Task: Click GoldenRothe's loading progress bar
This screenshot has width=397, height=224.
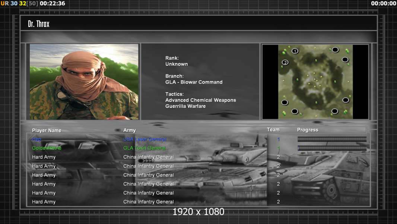Action: click(x=332, y=148)
